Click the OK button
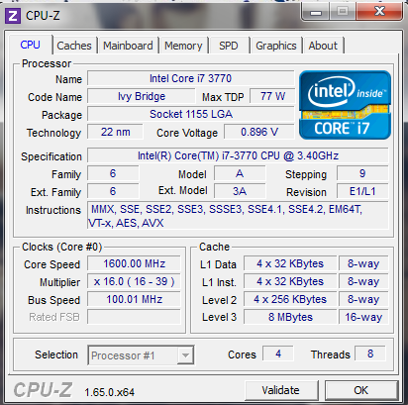408x405 pixels. click(361, 390)
